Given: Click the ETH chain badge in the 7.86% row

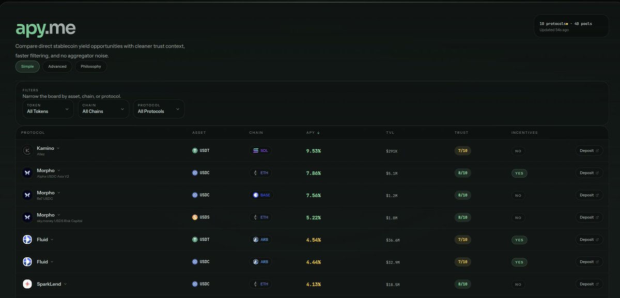Looking at the screenshot, I should click(x=260, y=173).
